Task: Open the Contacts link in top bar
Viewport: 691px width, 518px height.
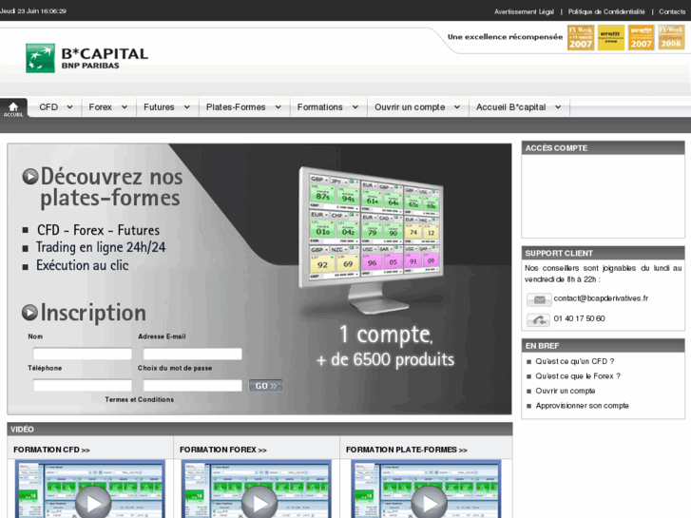Action: 672,11
